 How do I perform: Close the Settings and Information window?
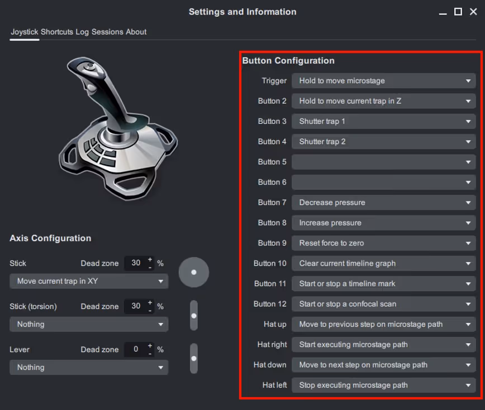[473, 12]
